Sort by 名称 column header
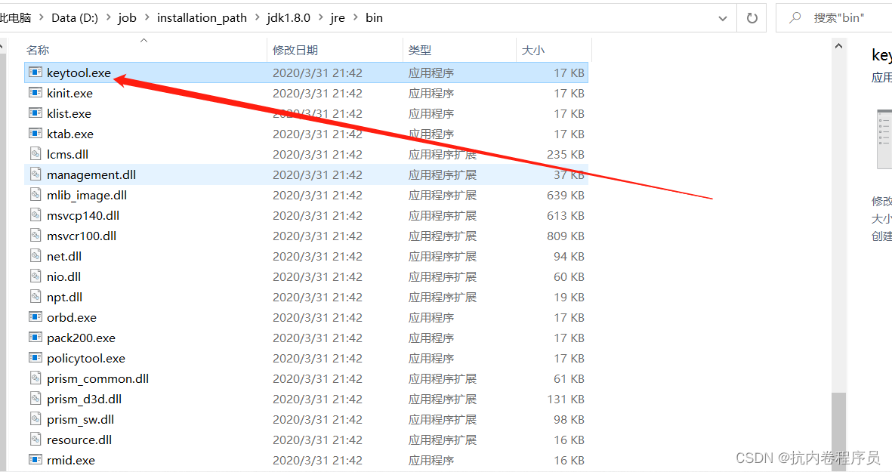This screenshot has width=892, height=472. [x=38, y=50]
